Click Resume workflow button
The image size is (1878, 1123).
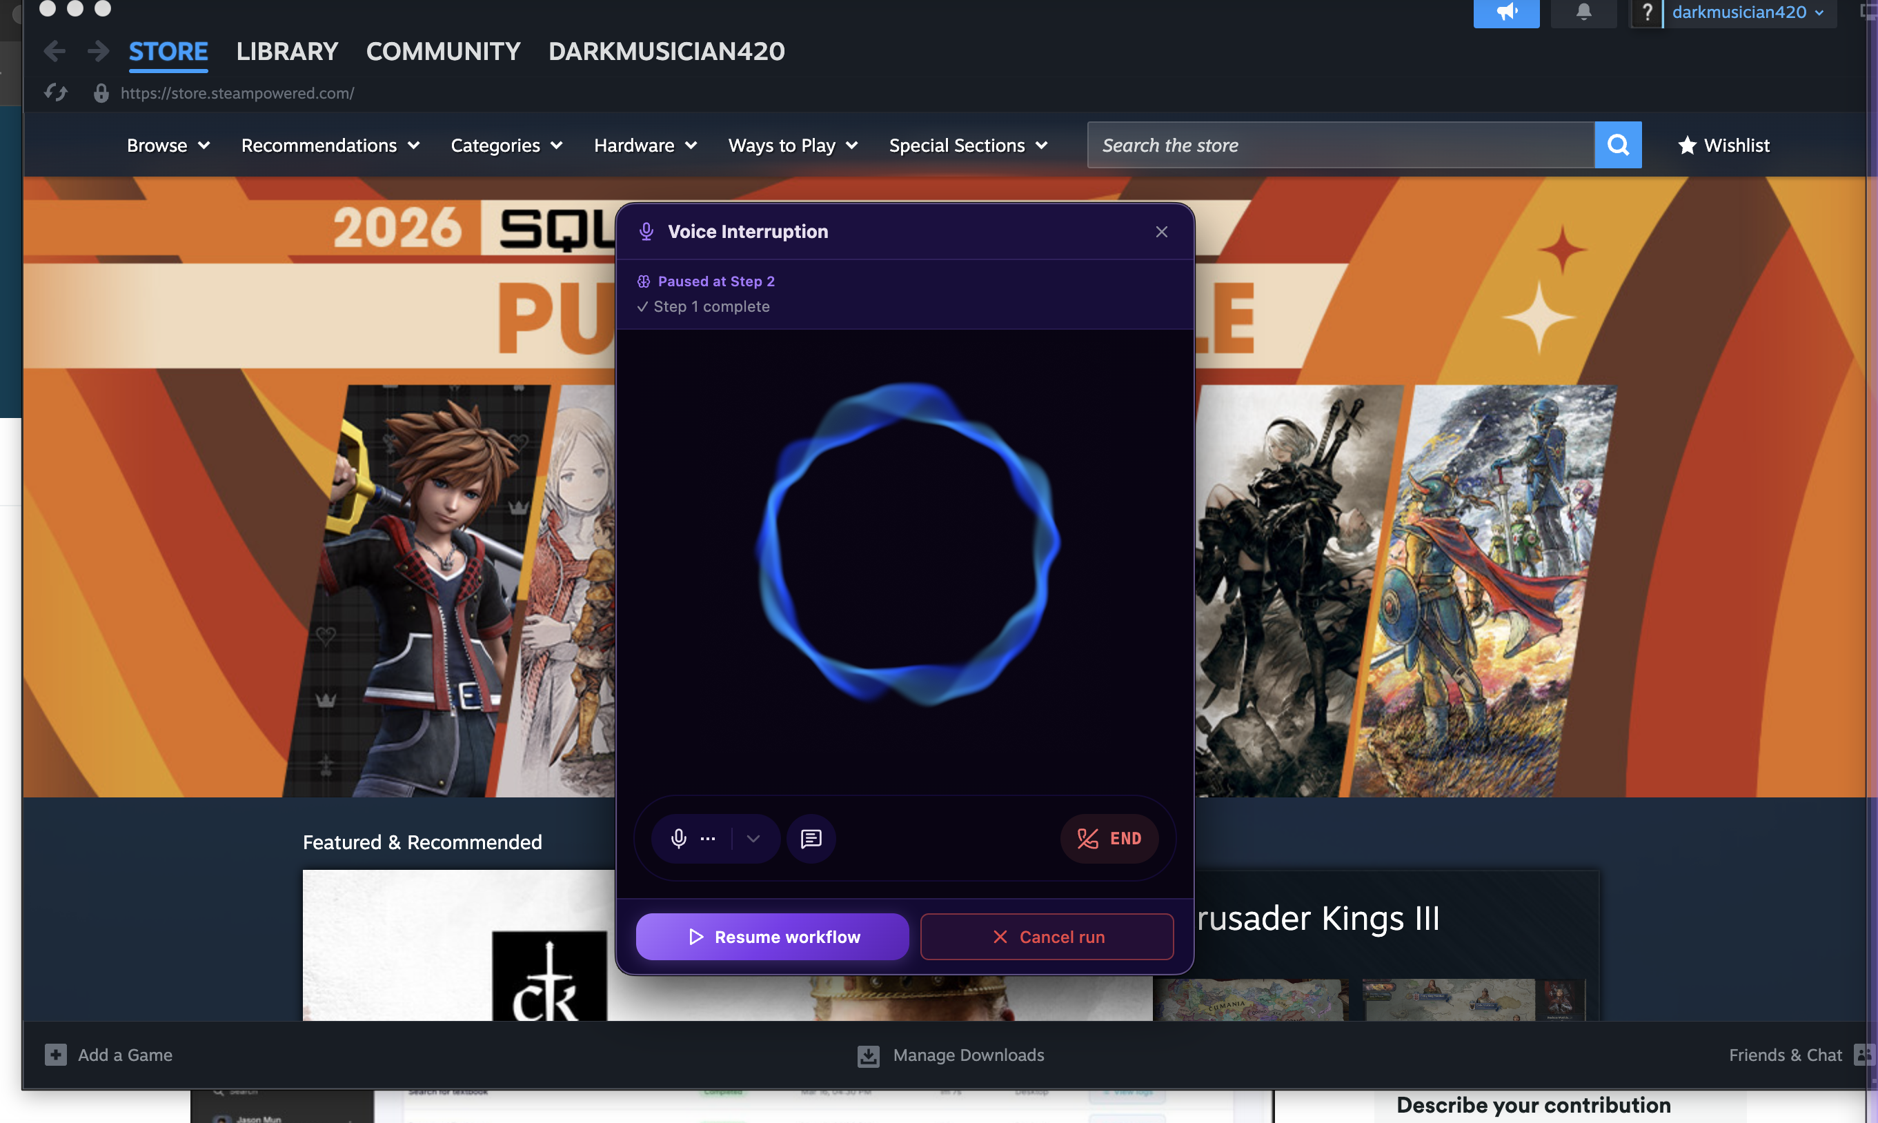tap(772, 937)
